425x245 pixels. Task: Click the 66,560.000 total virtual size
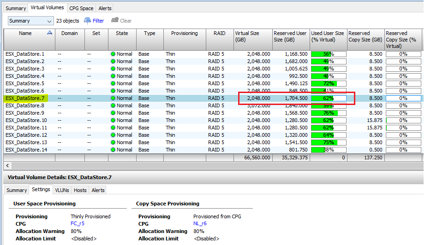(x=257, y=157)
